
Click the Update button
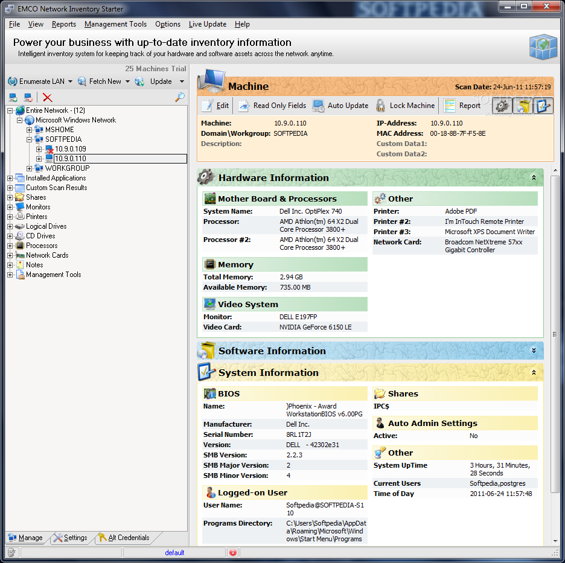click(x=154, y=81)
